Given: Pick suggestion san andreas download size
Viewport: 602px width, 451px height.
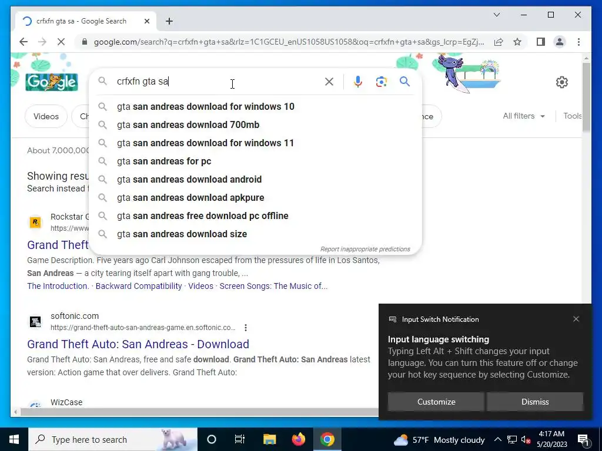Looking at the screenshot, I should (255, 234).
